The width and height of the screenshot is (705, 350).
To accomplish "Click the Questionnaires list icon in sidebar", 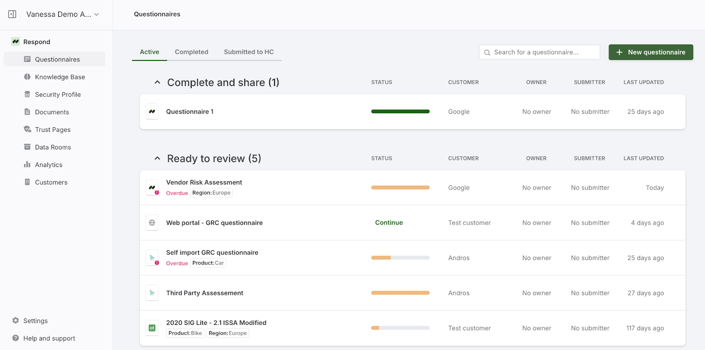I will (27, 59).
